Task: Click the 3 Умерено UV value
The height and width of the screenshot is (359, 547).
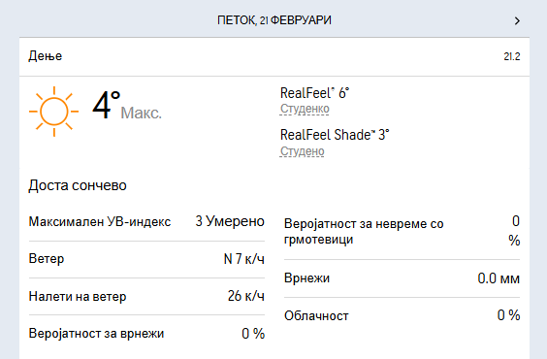Action: click(230, 221)
